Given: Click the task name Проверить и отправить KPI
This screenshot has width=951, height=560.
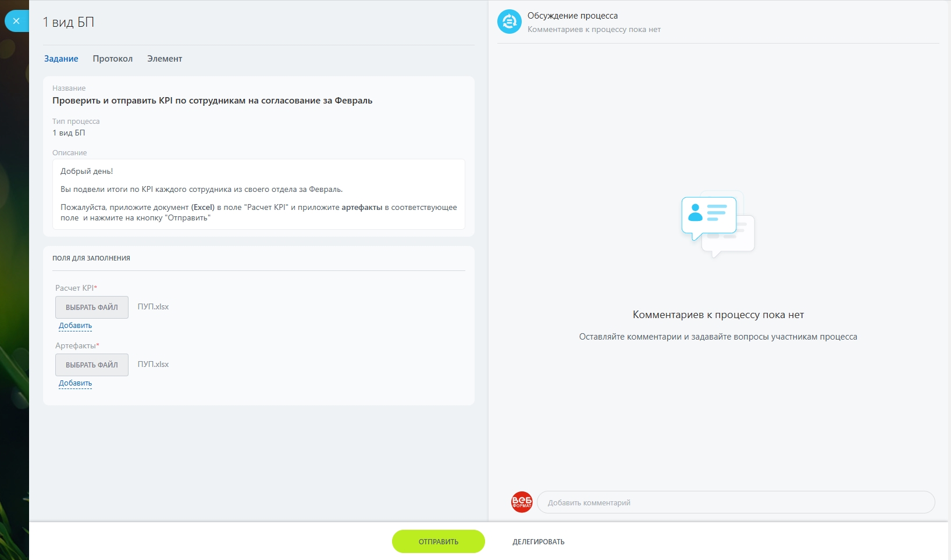Looking at the screenshot, I should point(212,101).
